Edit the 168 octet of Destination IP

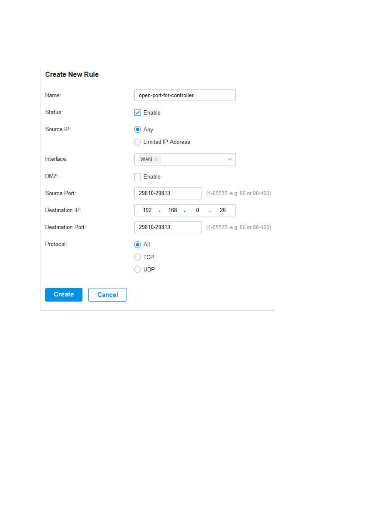[x=172, y=210]
